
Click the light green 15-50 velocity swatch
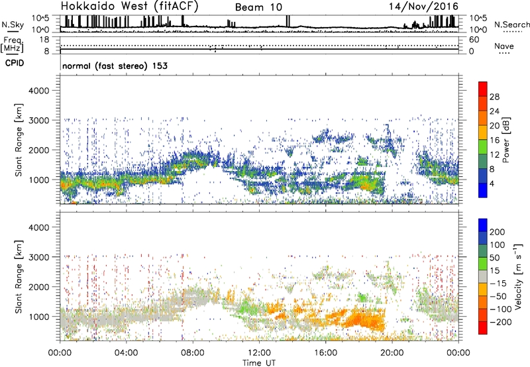point(483,264)
